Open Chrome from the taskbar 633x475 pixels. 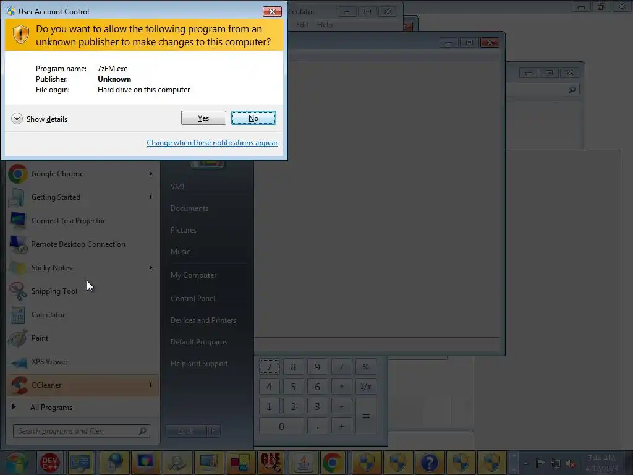[333, 463]
